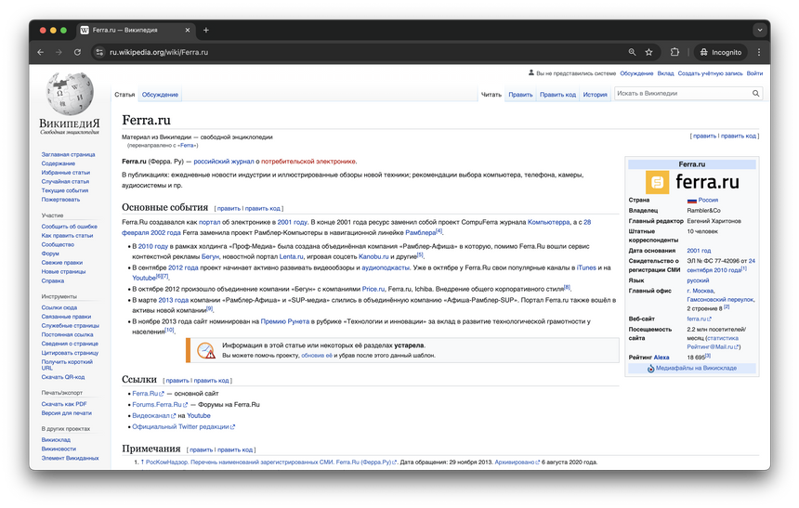Click the Создать учётную запись link
799x508 pixels.
coord(711,73)
